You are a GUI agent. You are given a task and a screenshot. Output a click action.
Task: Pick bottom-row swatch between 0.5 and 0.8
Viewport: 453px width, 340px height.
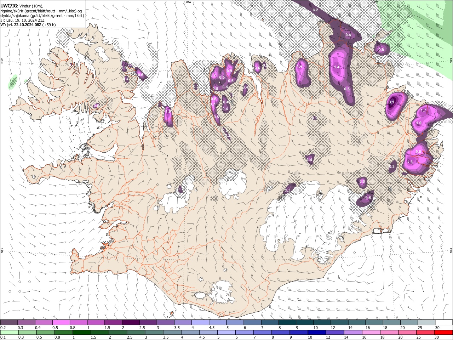pos(45,333)
